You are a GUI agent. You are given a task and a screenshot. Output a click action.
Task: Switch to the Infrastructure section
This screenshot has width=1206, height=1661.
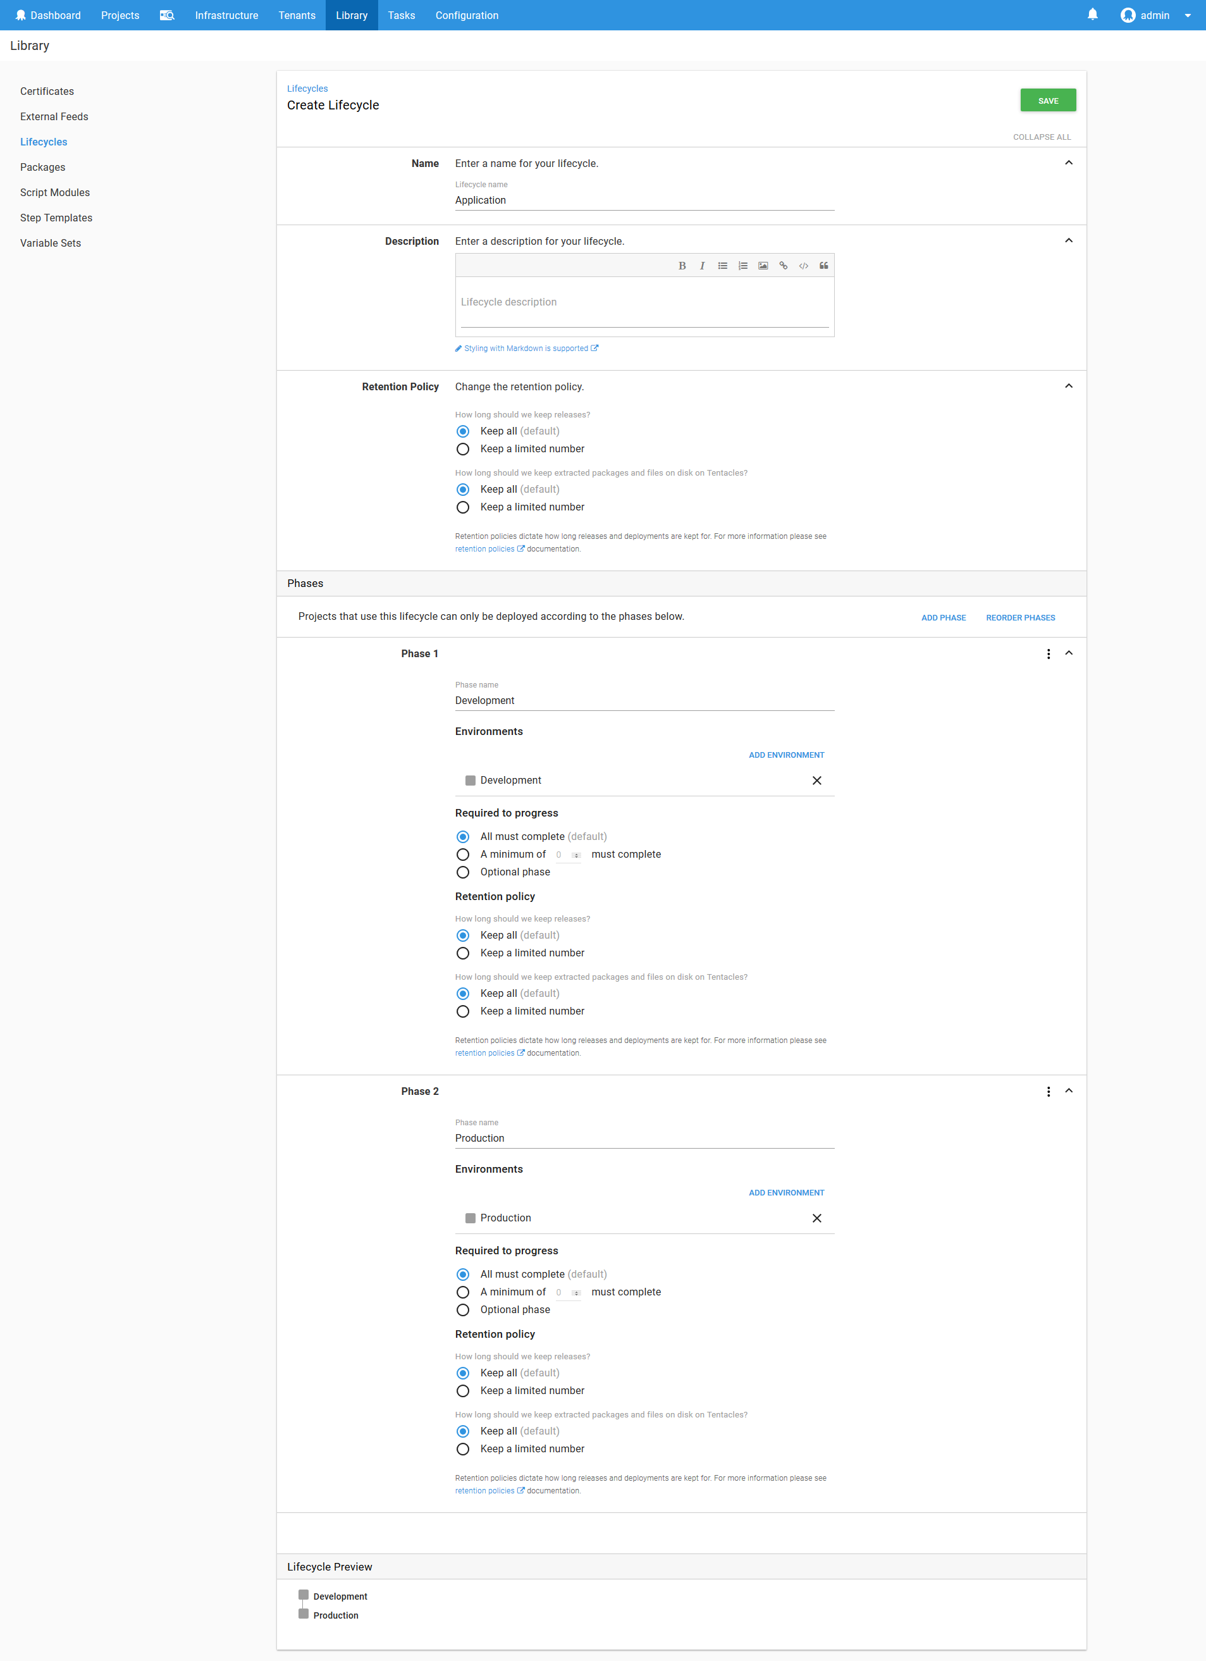pyautogui.click(x=226, y=15)
